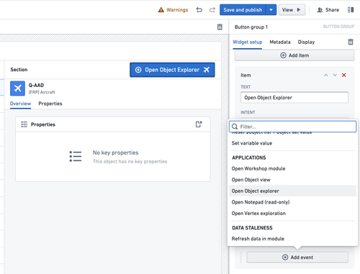
Task: Click Add event button
Action: (x=297, y=257)
